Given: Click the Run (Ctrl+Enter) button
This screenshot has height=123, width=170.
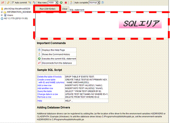Looking at the screenshot, I should (47, 9).
